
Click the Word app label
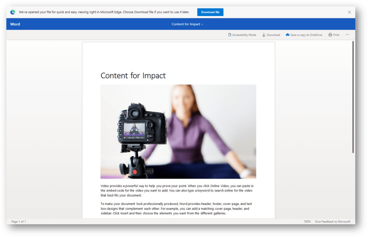click(x=15, y=24)
